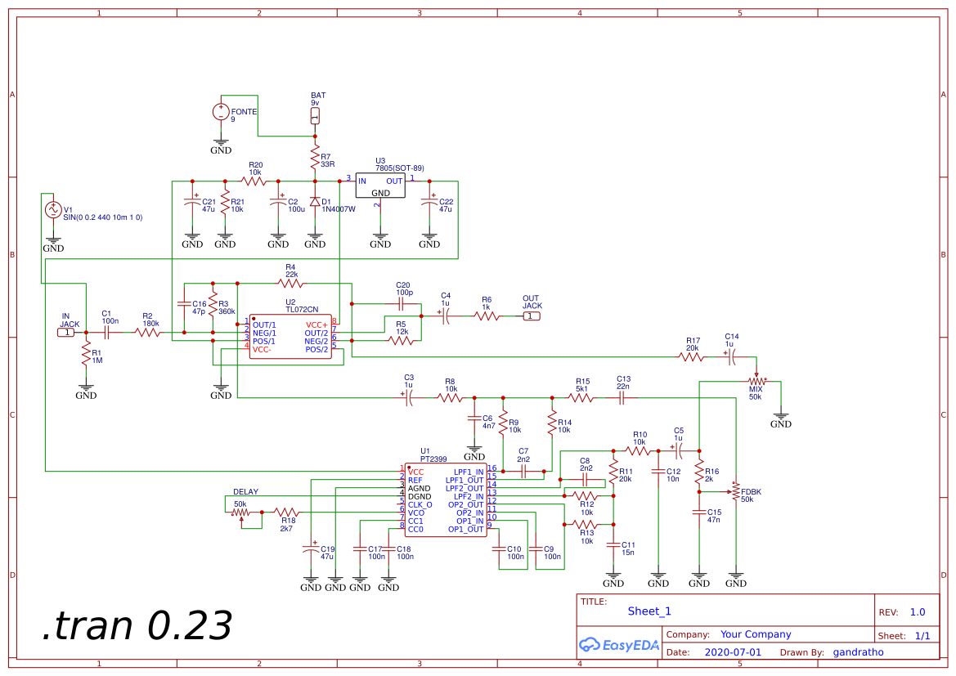Edit the Sheet_1 title text
Image resolution: width=956 pixels, height=676 pixels.
tap(648, 611)
